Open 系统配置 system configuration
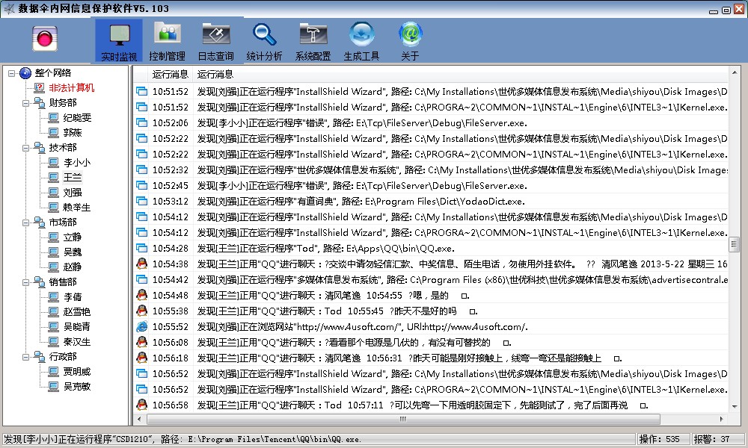The height and width of the screenshot is (448, 748). 313,41
